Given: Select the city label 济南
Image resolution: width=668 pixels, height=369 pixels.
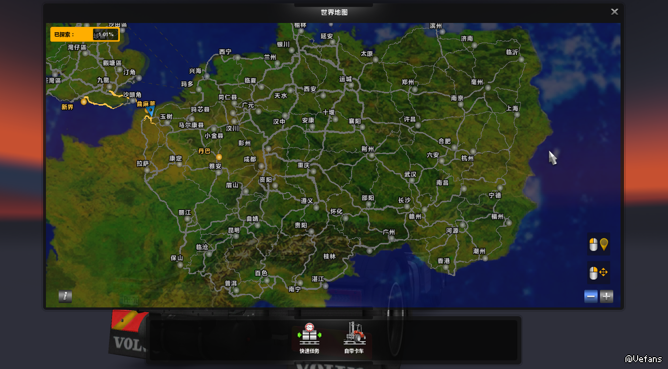Looking at the screenshot, I should pyautogui.click(x=467, y=39).
